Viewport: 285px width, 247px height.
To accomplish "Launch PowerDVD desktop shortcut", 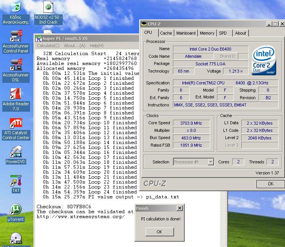I will (x=16, y=155).
